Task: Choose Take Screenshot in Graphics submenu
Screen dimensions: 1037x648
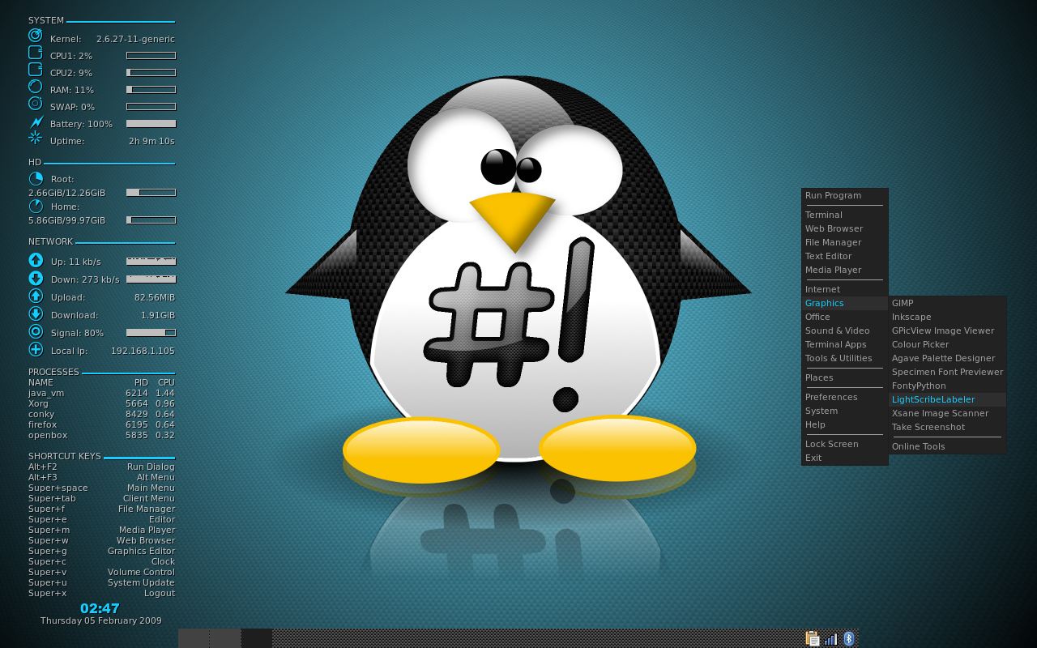Action: coord(948,427)
